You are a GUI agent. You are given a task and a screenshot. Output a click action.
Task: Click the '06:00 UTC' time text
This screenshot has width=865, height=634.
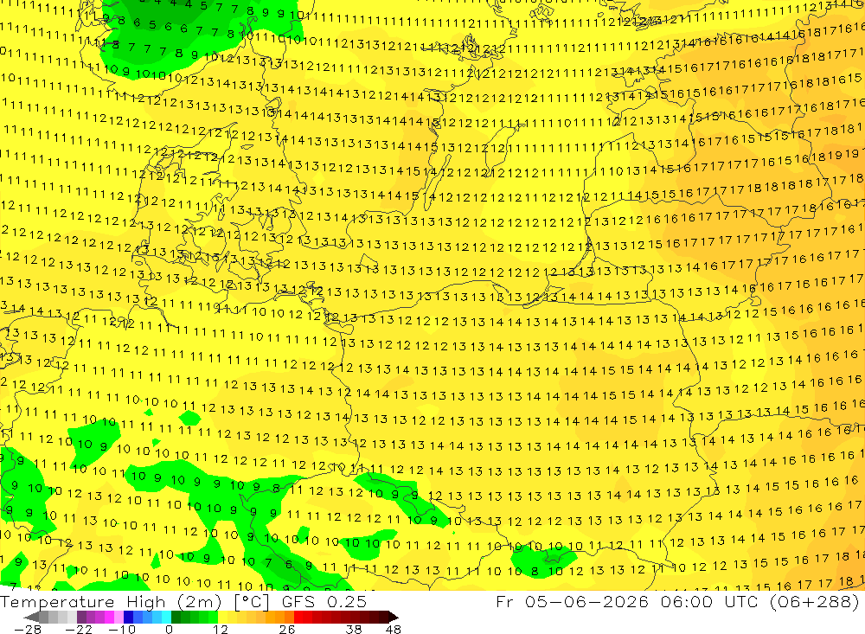click(711, 601)
